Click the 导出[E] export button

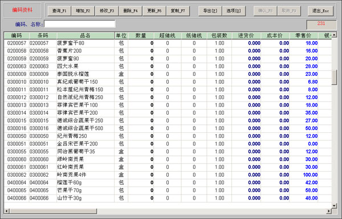click(x=210, y=11)
